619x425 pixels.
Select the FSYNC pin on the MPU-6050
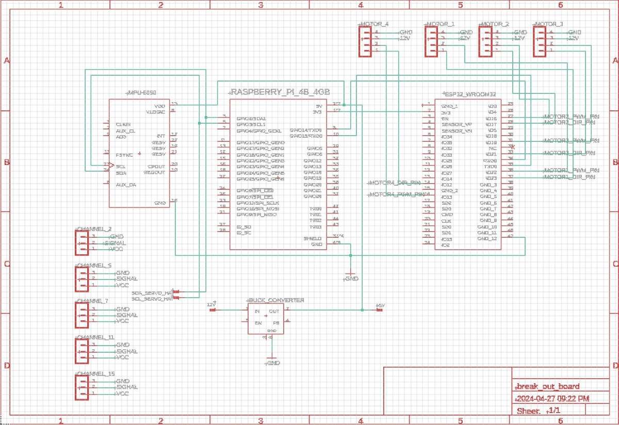click(x=124, y=154)
